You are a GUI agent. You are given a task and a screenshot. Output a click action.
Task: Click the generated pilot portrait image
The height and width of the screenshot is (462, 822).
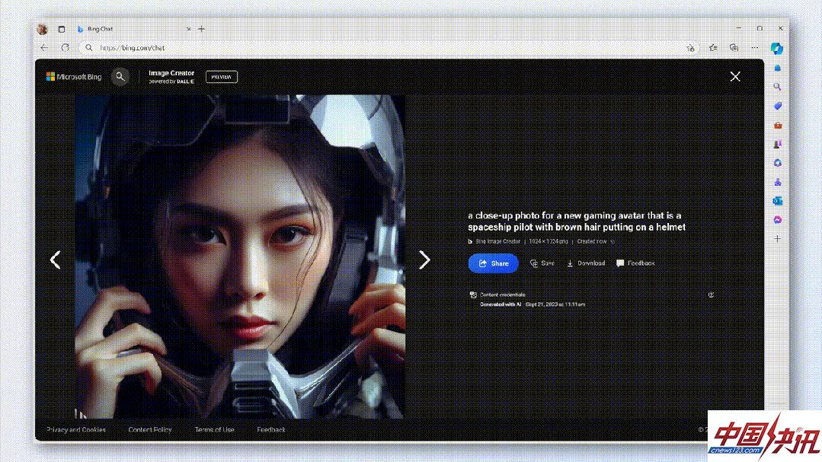point(239,256)
